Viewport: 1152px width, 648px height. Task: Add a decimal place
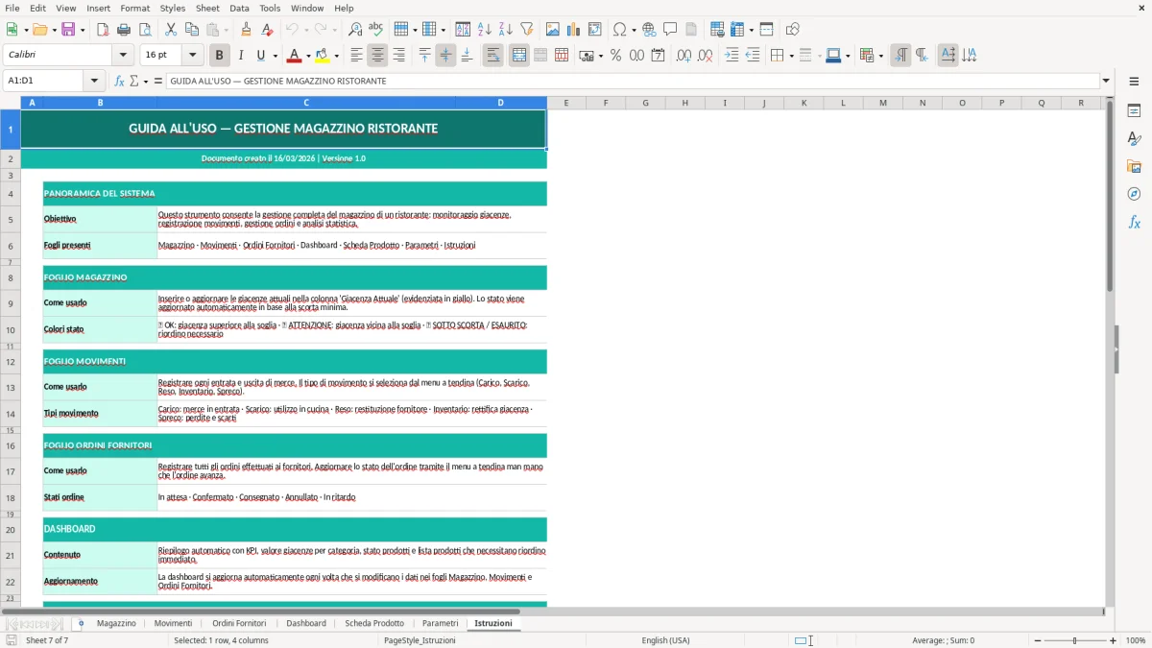(684, 56)
